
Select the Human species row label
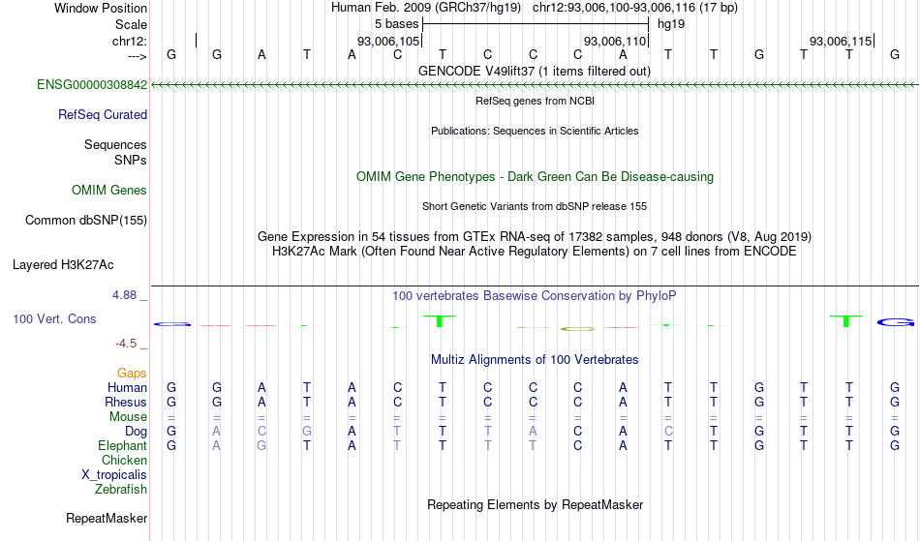coord(127,388)
